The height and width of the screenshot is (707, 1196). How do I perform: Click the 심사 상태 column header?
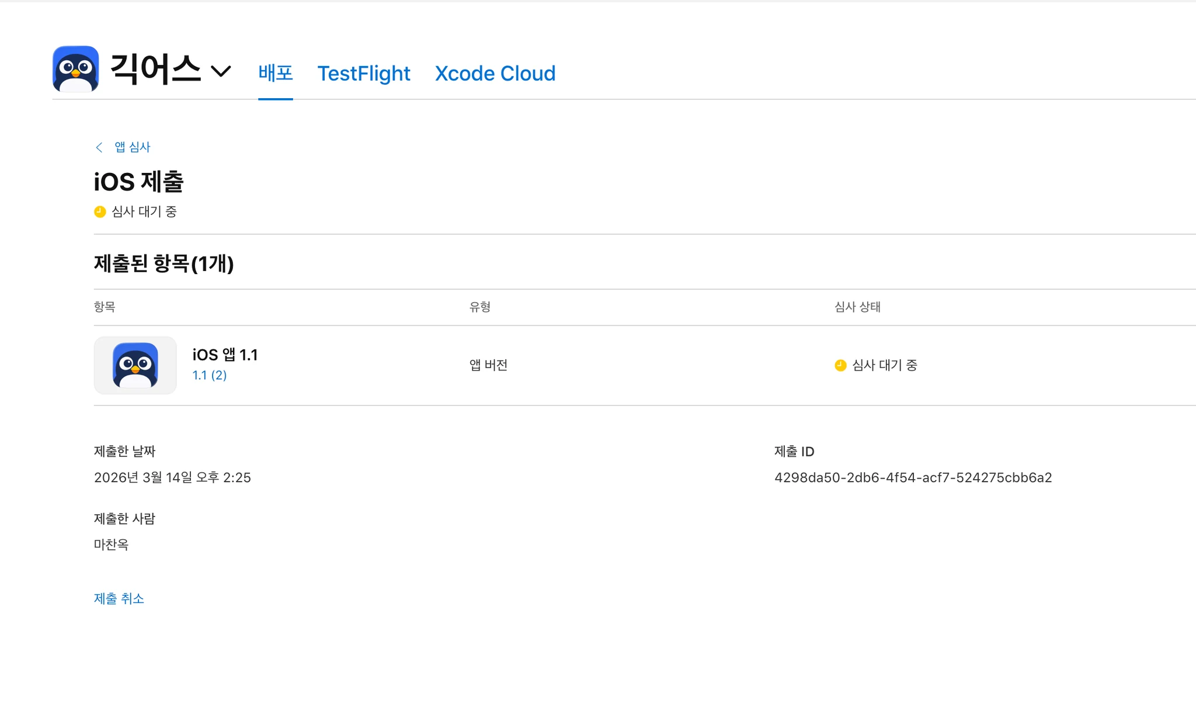pyautogui.click(x=857, y=307)
